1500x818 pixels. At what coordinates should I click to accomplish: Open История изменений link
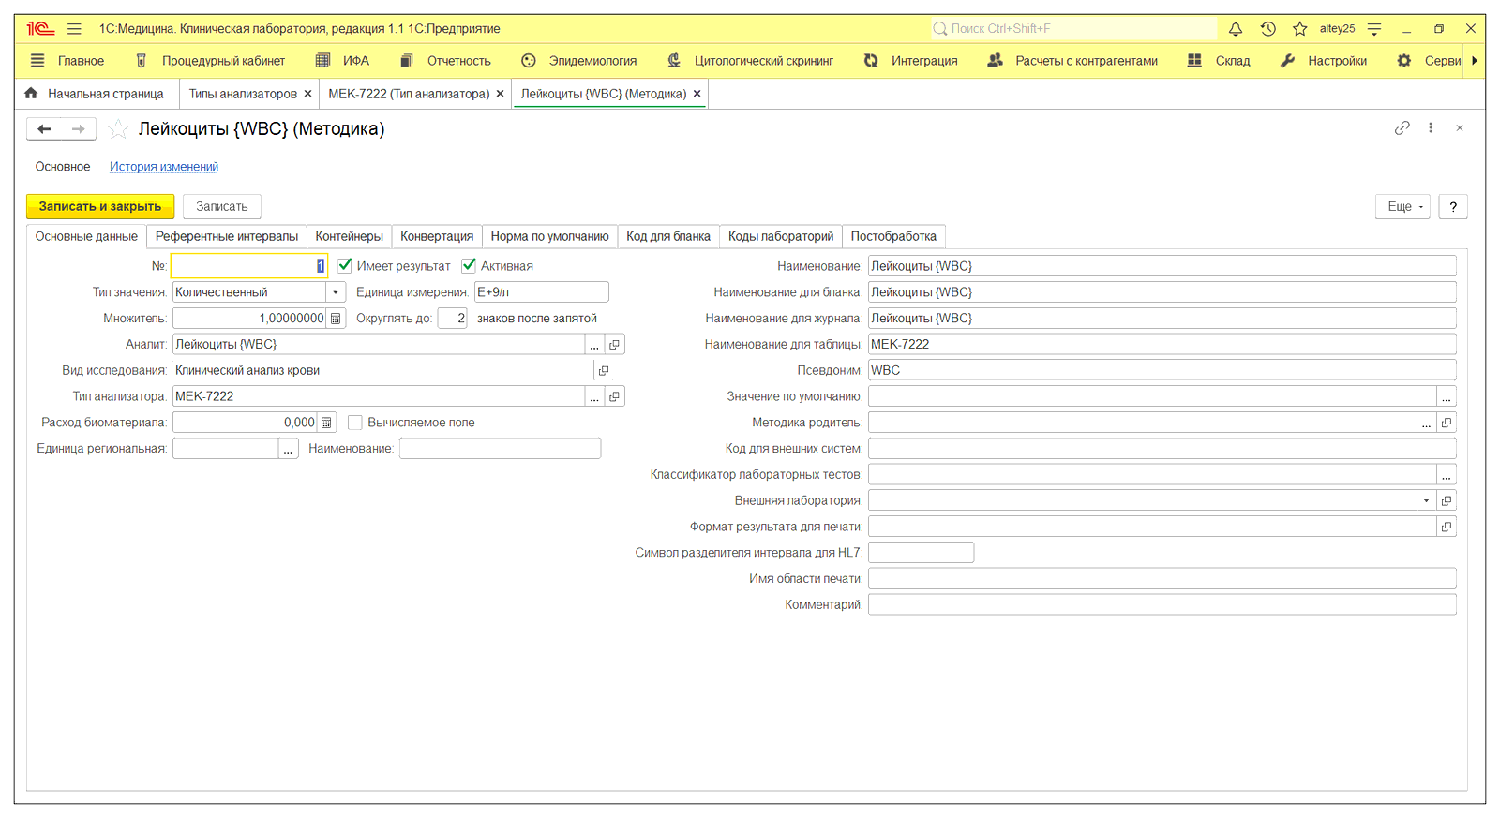pyautogui.click(x=164, y=167)
